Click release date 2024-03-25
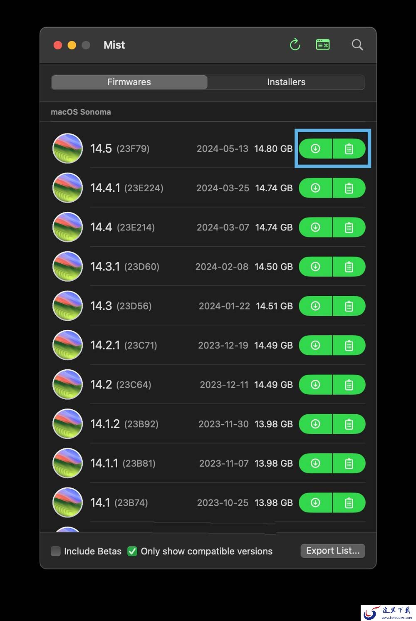This screenshot has height=621, width=416. [x=223, y=188]
